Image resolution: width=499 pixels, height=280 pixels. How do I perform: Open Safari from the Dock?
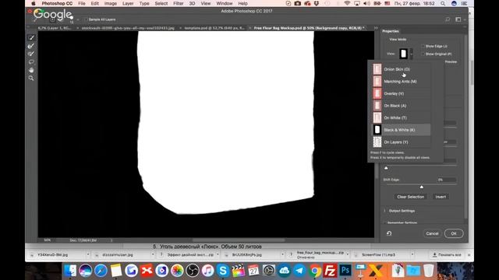[x=101, y=271]
